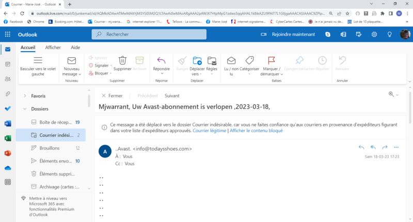Open Répondre dropdown in ribbon
The width and height of the screenshot is (413, 222).
click(x=162, y=74)
